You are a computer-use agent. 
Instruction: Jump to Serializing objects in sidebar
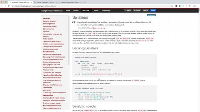tap(49, 24)
